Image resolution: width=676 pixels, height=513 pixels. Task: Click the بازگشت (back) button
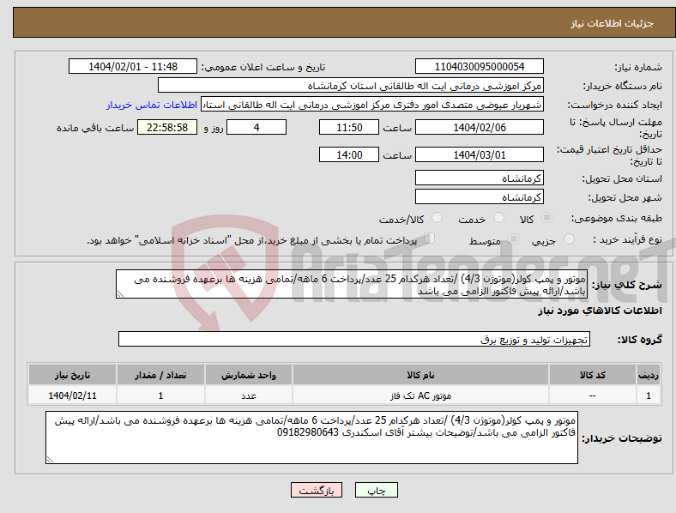pos(317,490)
